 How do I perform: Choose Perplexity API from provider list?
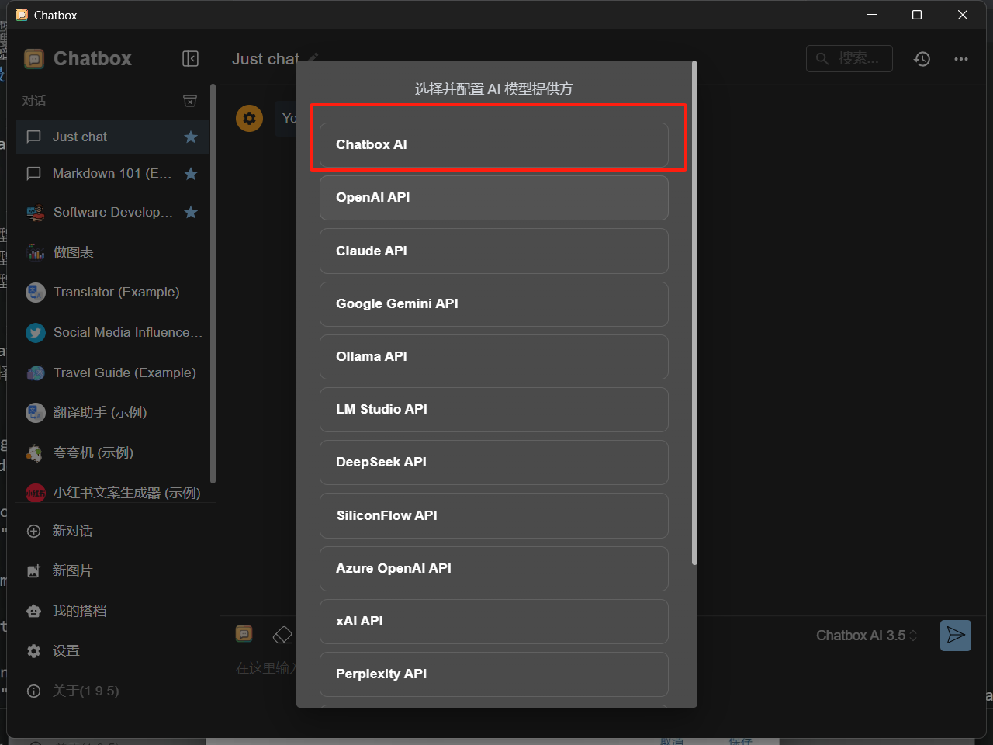tap(494, 674)
